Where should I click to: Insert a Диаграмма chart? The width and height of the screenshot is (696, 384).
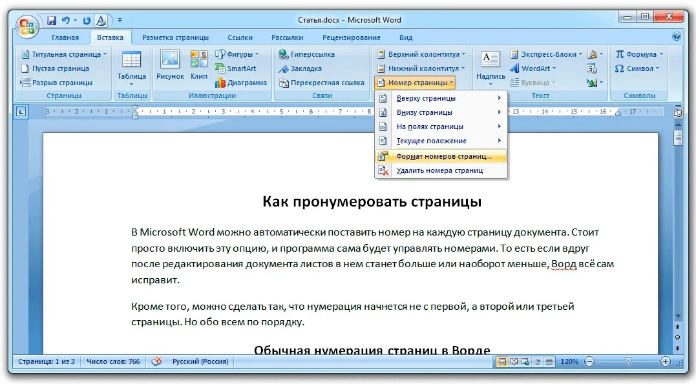(241, 83)
